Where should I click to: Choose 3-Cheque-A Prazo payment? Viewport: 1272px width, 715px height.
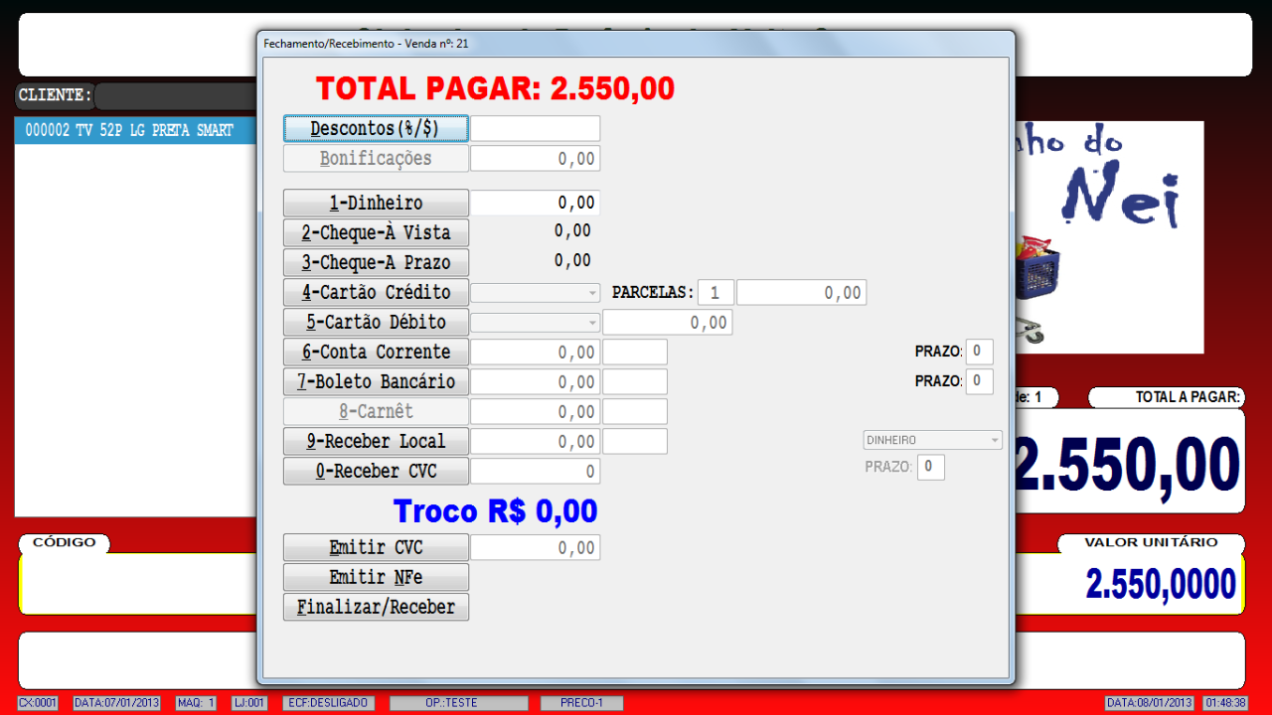pos(376,263)
